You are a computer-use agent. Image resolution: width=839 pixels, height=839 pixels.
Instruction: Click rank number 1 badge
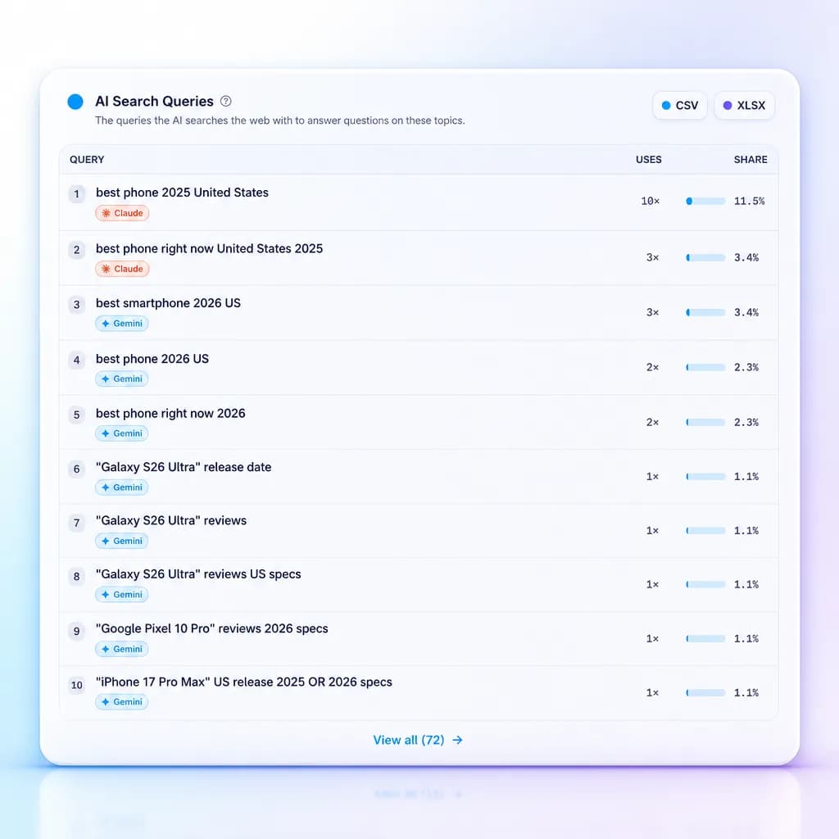76,193
